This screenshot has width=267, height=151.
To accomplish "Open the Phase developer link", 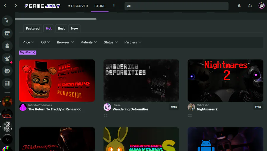I will click(117, 105).
